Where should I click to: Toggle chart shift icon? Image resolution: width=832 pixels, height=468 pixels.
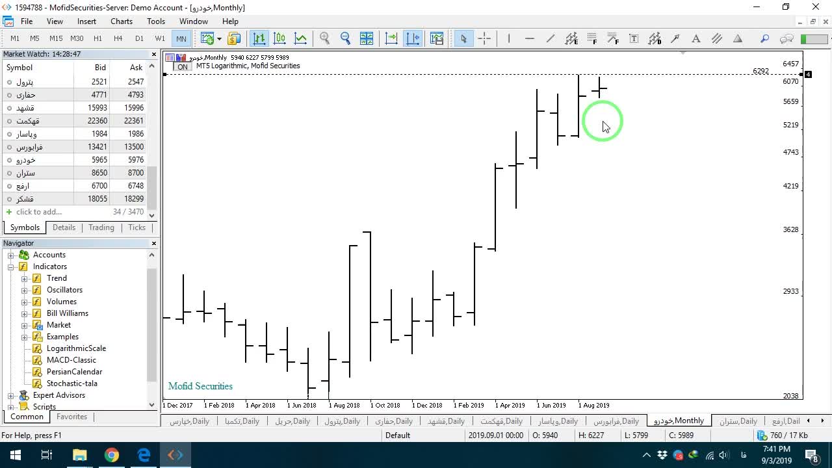coord(413,38)
